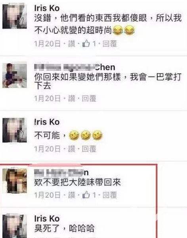
Task: Open Iris Ko's avatar beside 不可能 comment
Action: click(x=15, y=130)
